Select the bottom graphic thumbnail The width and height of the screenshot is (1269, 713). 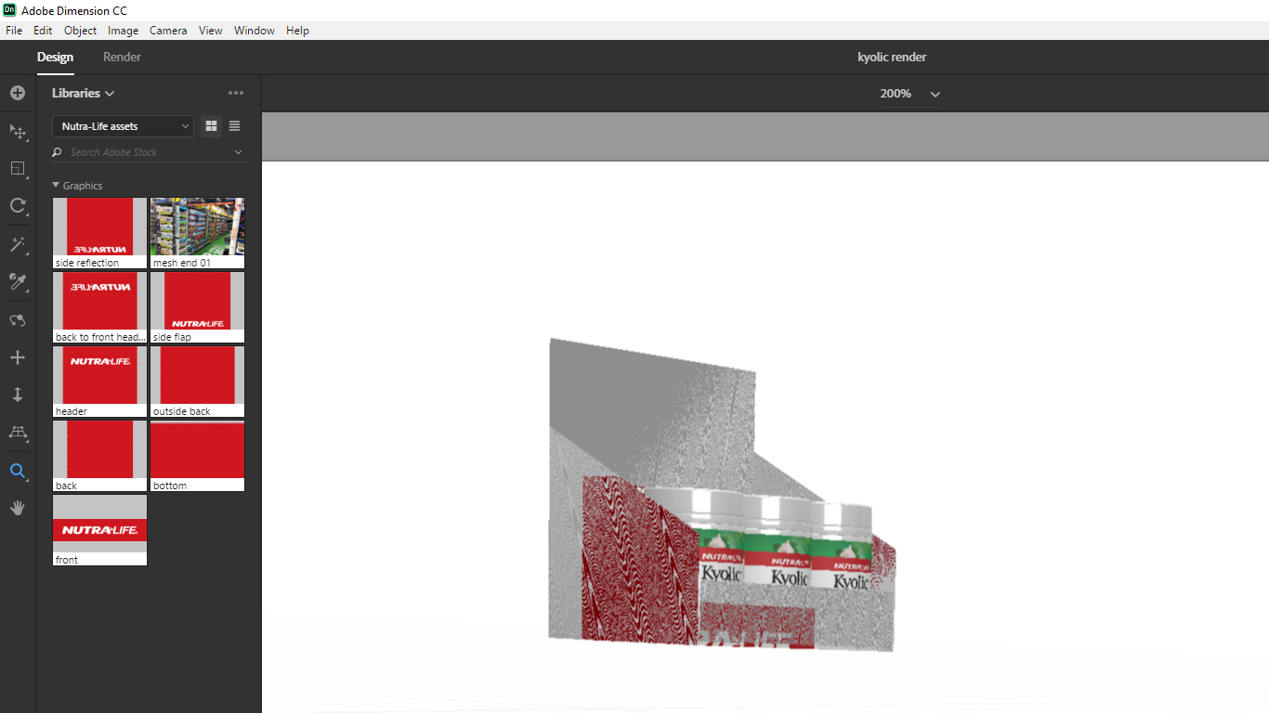click(197, 456)
